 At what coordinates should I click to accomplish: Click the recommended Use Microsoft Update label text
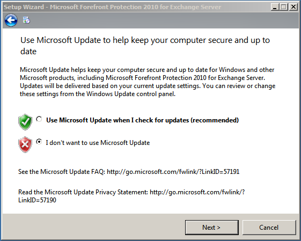tap(142, 120)
